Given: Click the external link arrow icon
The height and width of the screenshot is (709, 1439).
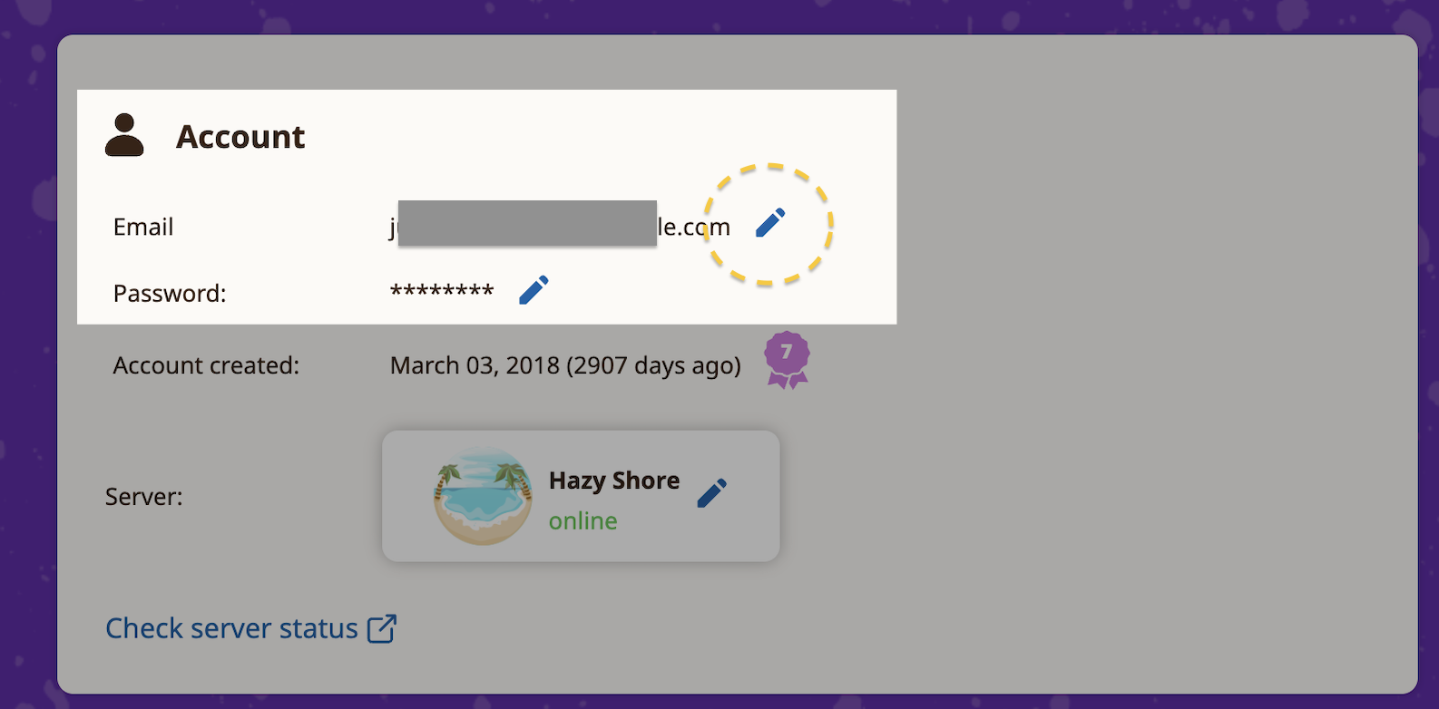Looking at the screenshot, I should [x=382, y=628].
